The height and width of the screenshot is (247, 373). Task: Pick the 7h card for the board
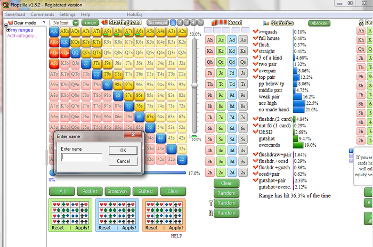pyautogui.click(x=210, y=117)
